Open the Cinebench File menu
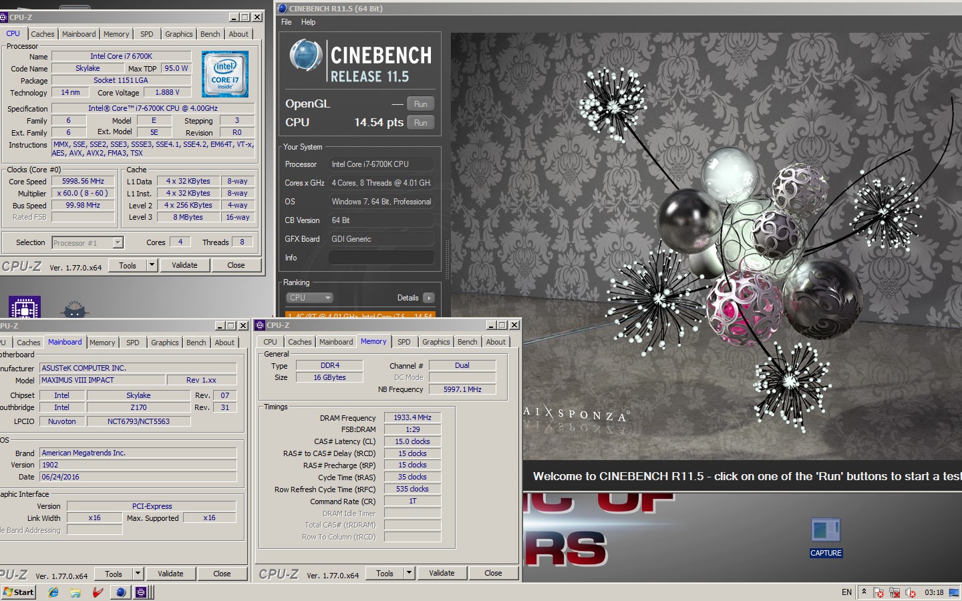Image resolution: width=962 pixels, height=601 pixels. click(287, 22)
